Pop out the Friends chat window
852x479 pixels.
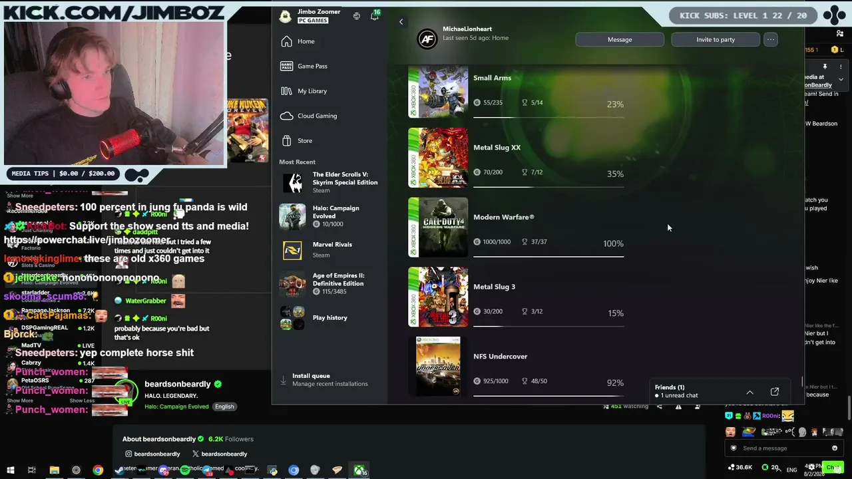[x=775, y=392]
